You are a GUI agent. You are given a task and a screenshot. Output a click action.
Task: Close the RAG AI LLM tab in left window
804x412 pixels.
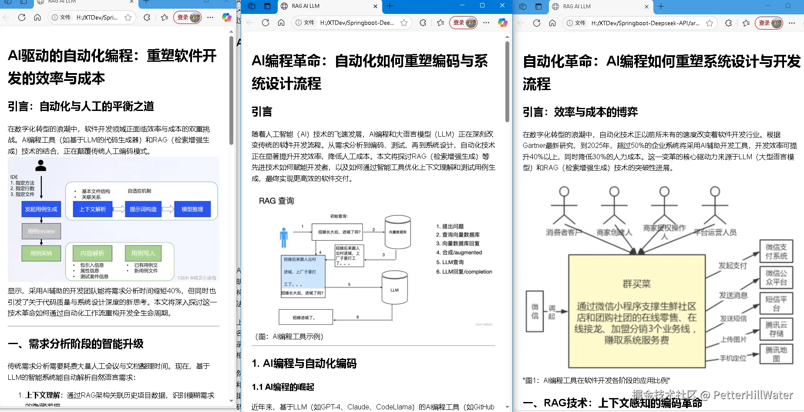pos(131,2)
